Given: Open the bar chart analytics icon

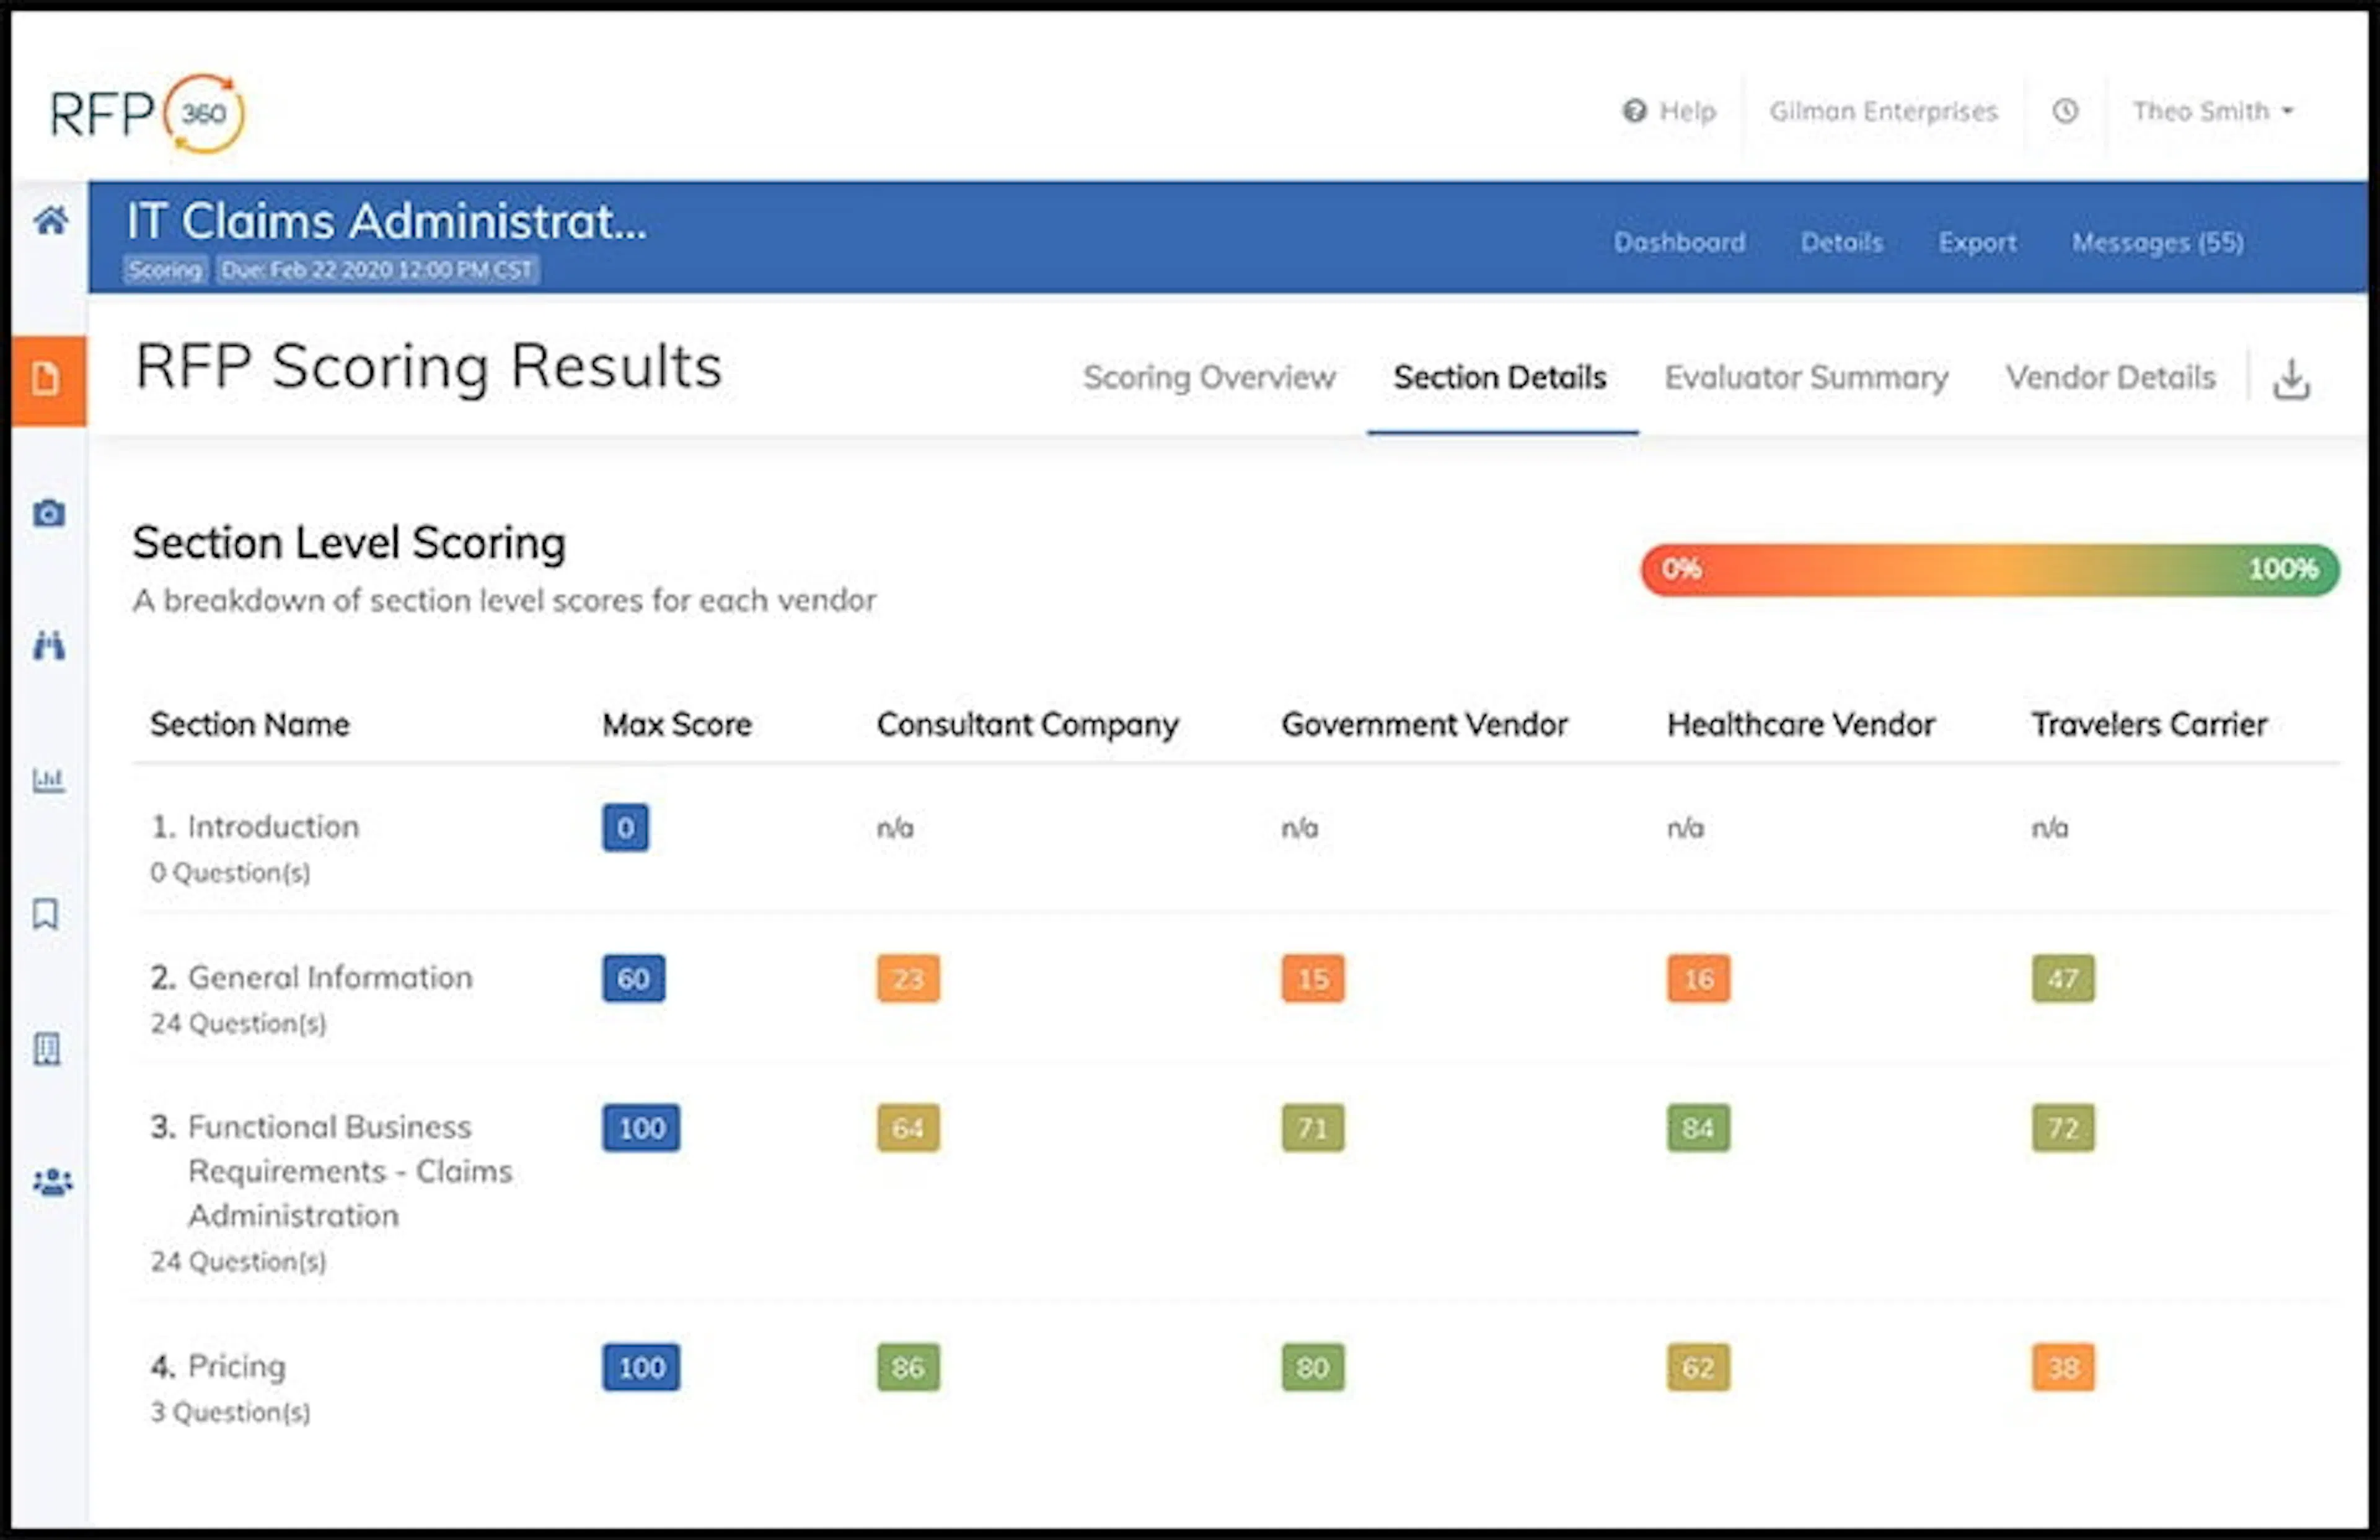Looking at the screenshot, I should [48, 781].
